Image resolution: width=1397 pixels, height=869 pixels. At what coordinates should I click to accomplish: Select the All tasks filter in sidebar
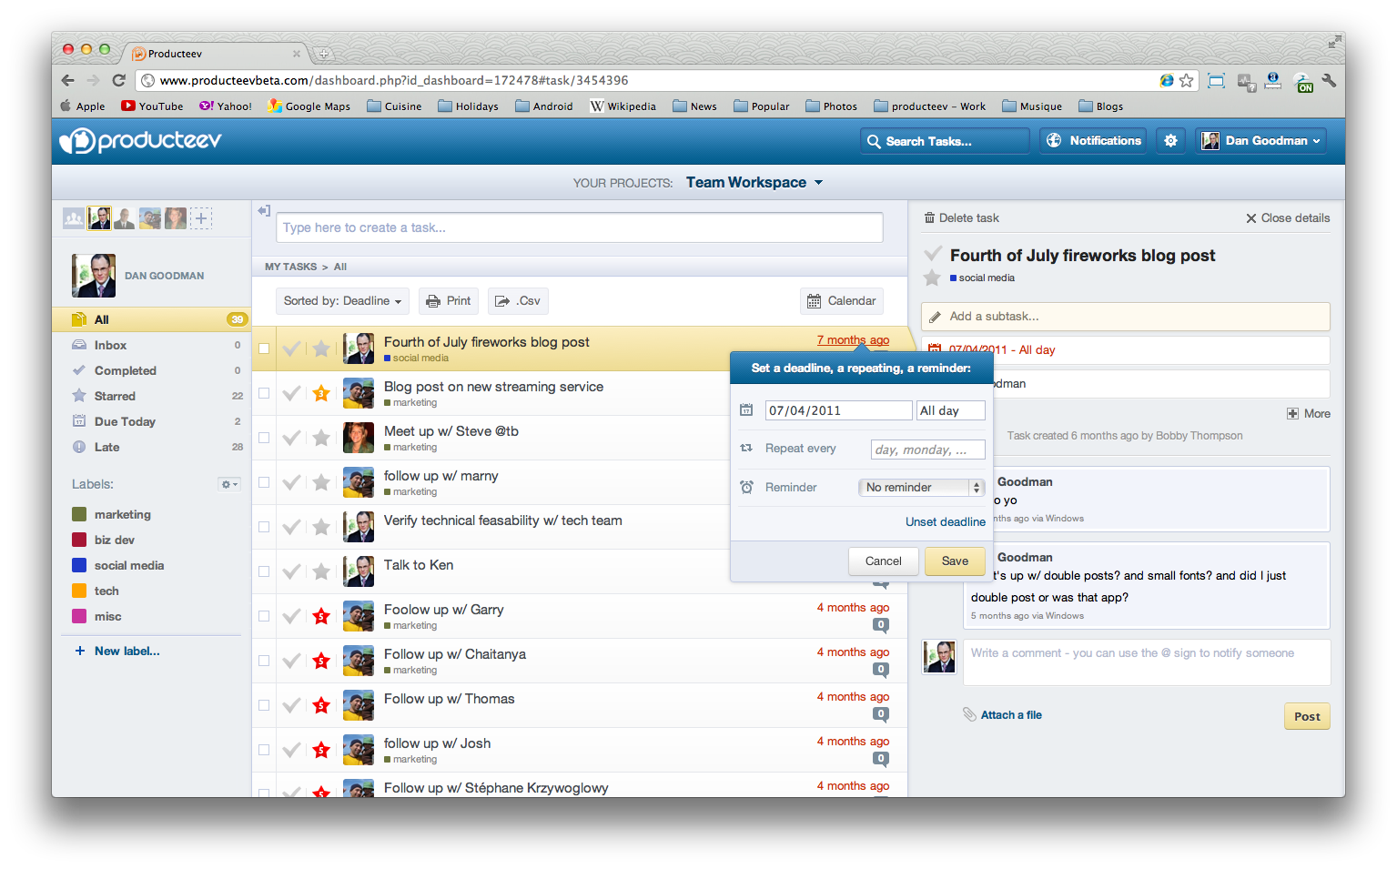pyautogui.click(x=151, y=319)
